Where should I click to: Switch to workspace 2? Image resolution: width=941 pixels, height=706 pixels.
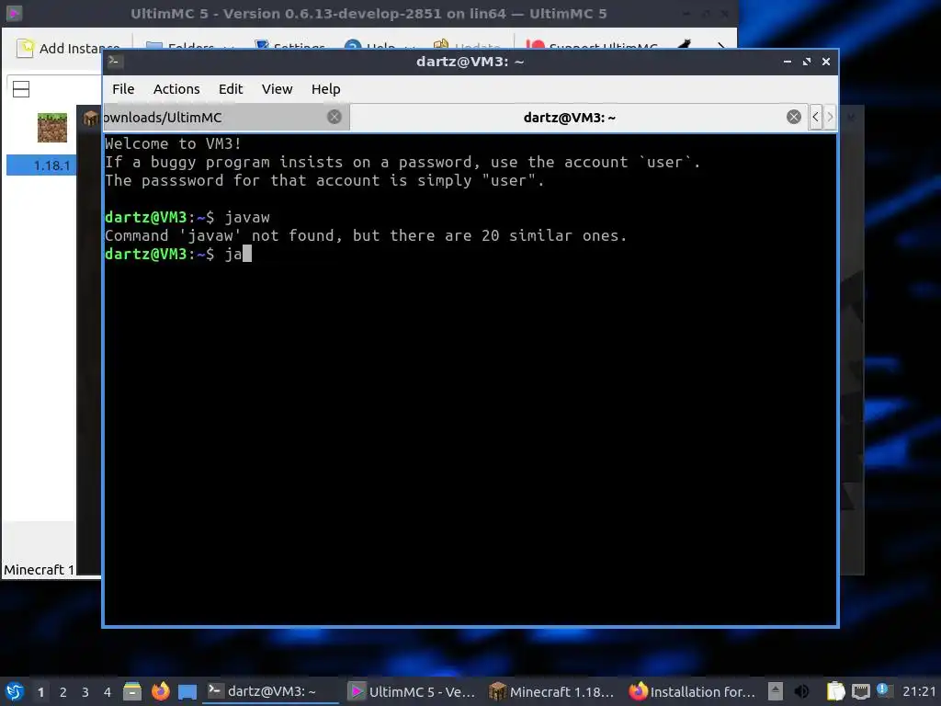63,692
